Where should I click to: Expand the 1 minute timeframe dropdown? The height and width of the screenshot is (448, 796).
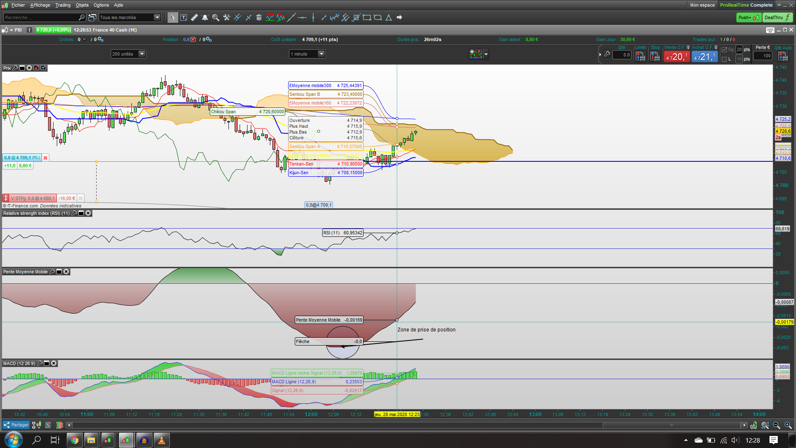[x=321, y=54]
